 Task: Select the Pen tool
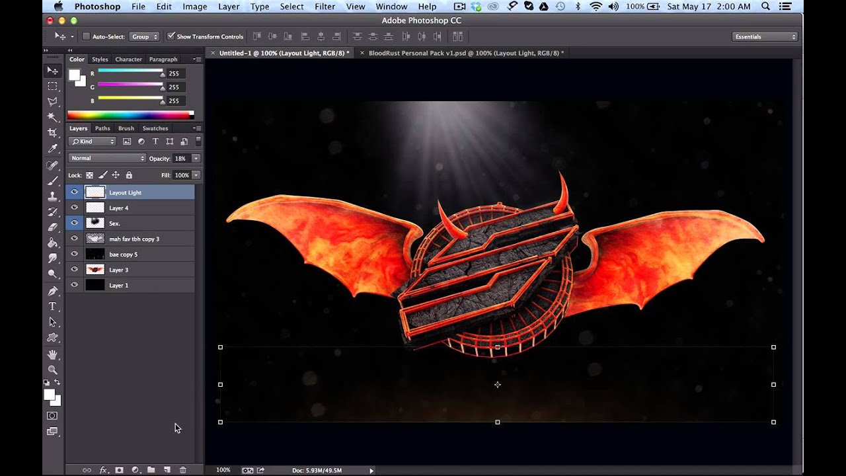tap(53, 291)
